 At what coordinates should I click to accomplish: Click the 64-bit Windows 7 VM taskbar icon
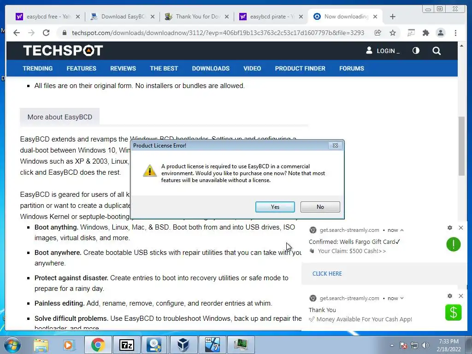pyautogui.click(x=212, y=345)
